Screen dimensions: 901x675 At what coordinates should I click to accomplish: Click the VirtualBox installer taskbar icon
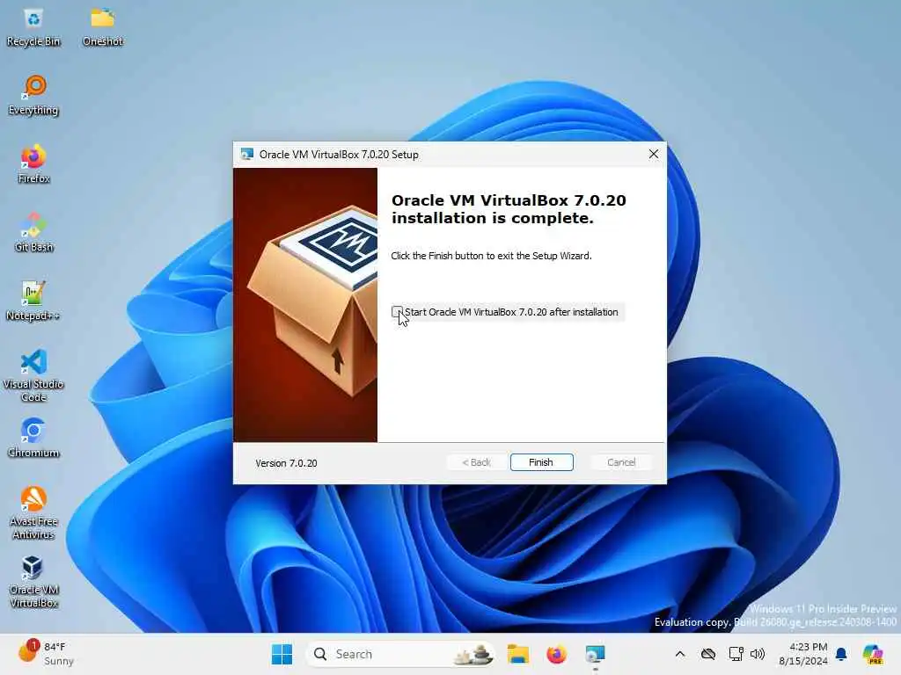595,654
